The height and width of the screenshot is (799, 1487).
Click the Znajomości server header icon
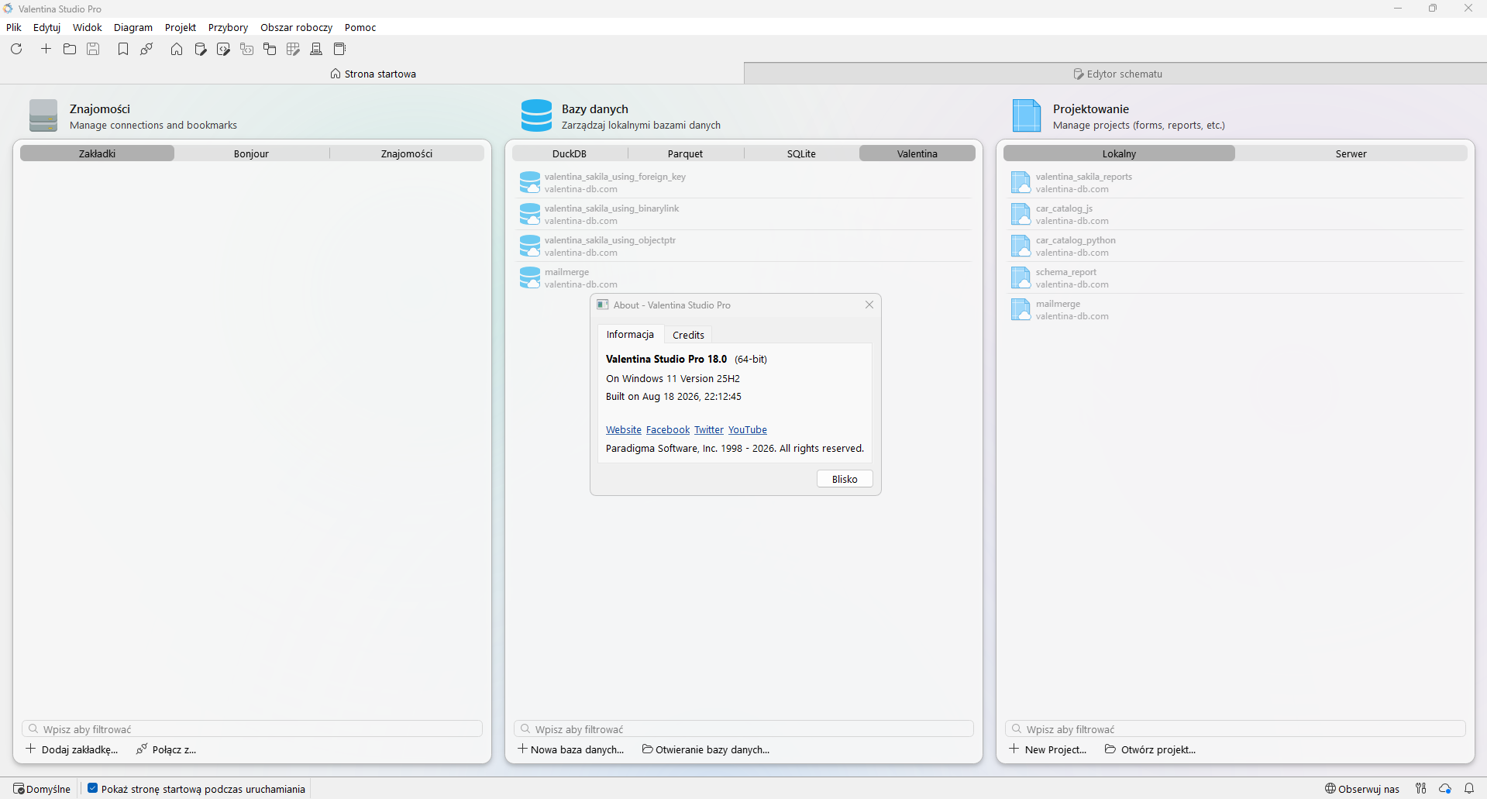43,115
